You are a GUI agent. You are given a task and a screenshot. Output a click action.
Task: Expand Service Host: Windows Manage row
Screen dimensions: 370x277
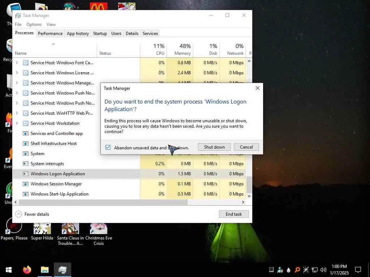[17, 83]
